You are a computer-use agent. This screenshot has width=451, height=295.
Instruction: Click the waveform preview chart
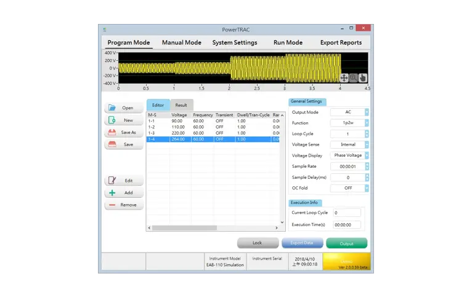(243, 68)
